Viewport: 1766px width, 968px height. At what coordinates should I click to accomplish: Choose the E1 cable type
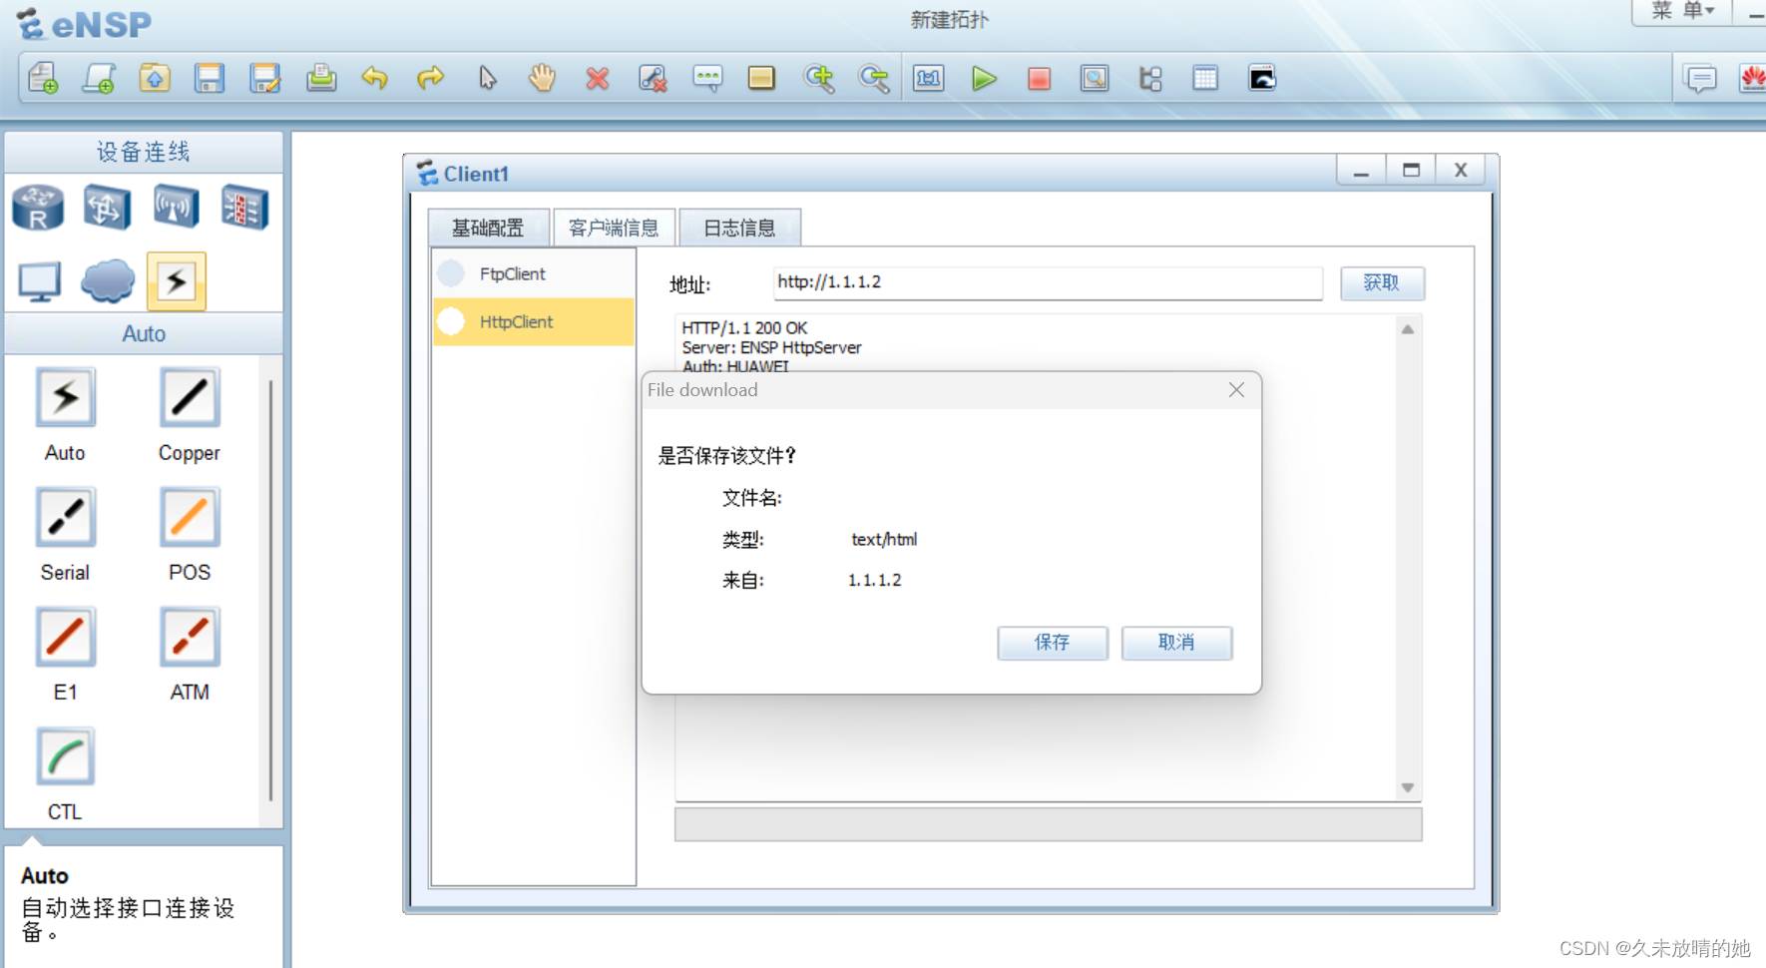click(x=66, y=637)
